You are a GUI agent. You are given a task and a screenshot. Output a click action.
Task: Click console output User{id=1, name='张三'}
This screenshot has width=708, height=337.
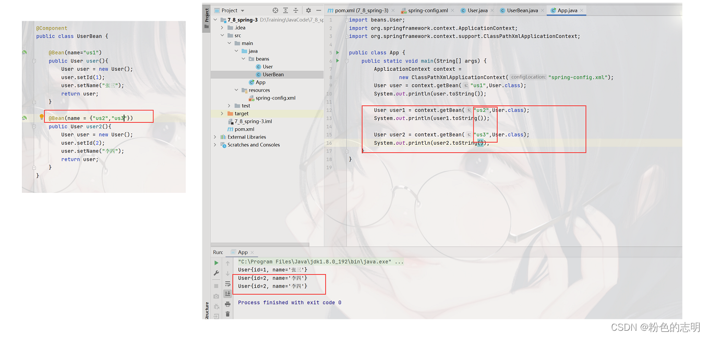pos(272,270)
